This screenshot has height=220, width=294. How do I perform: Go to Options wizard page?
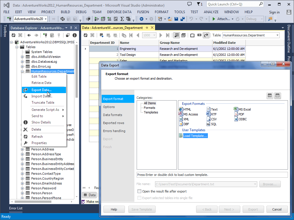click(x=118, y=107)
